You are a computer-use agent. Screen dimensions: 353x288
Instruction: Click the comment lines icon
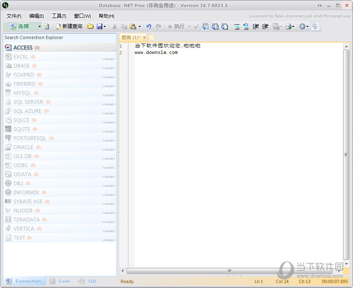(246, 27)
